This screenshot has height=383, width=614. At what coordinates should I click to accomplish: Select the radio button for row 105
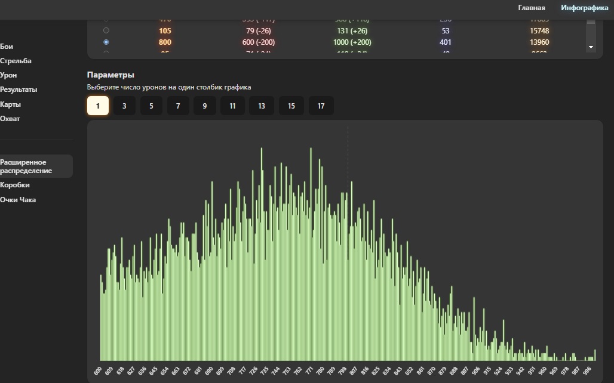[106, 30]
